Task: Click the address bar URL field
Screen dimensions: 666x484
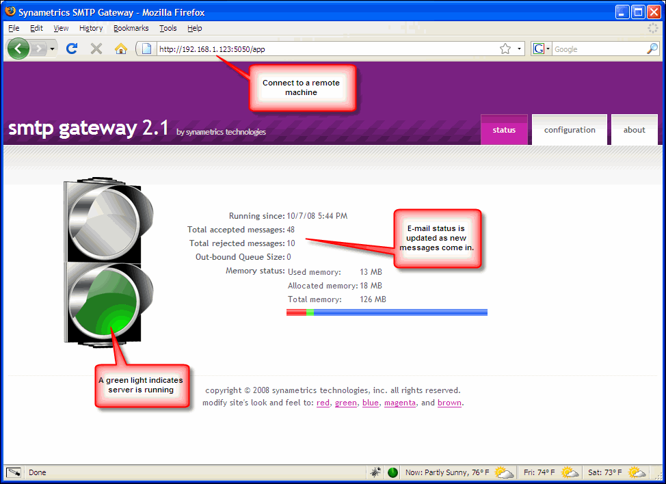Action: (x=327, y=49)
